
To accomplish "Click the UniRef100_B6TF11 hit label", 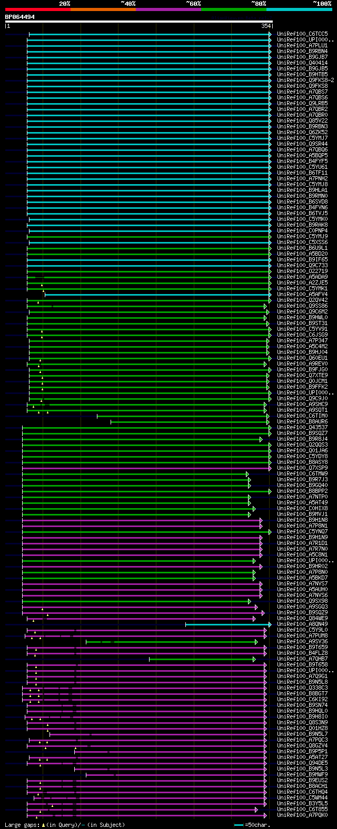I will pos(302,173).
